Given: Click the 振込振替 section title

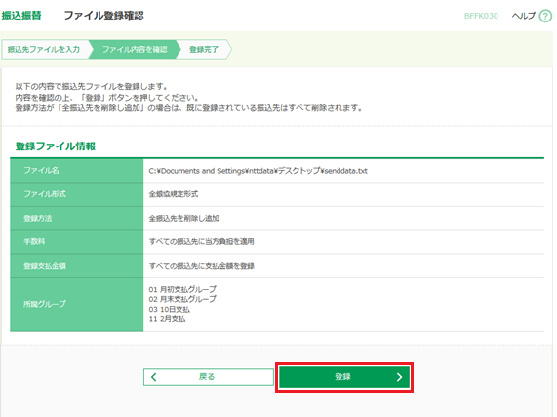Looking at the screenshot, I should point(21,16).
